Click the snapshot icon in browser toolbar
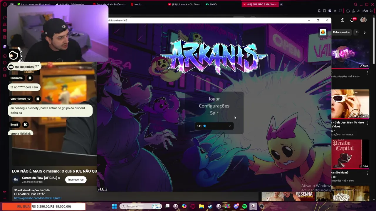Screen dimensions: 376x211 coord(325,11)
